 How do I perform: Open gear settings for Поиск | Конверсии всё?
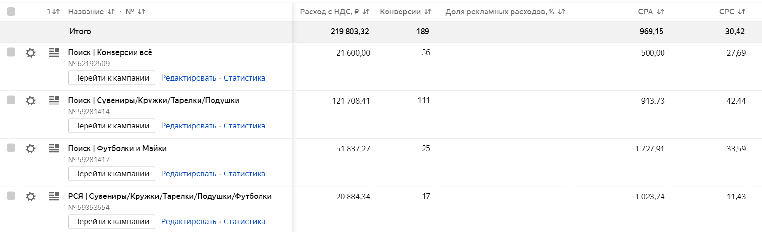tap(30, 53)
